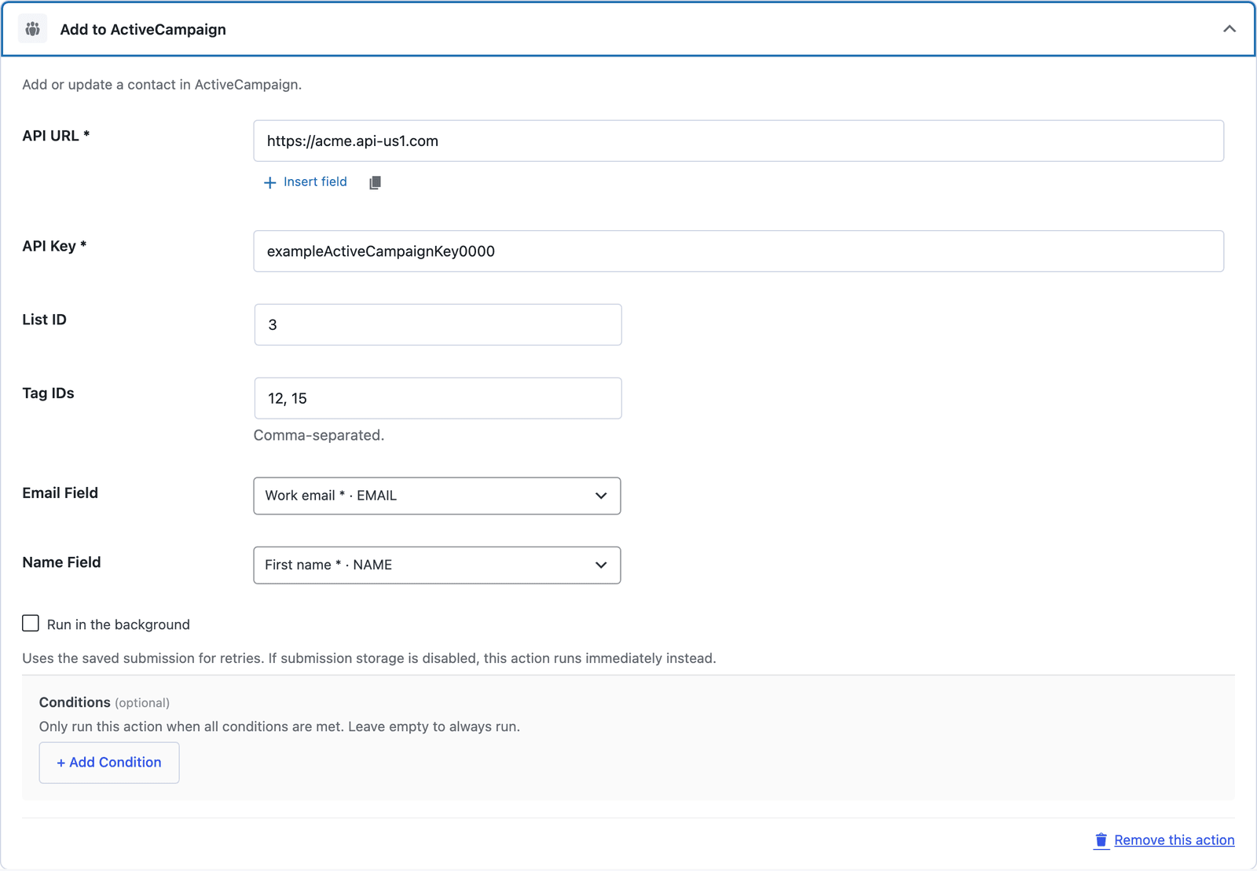Click the 'List ID' label
Screen dimensions: 1257x871
(x=44, y=320)
